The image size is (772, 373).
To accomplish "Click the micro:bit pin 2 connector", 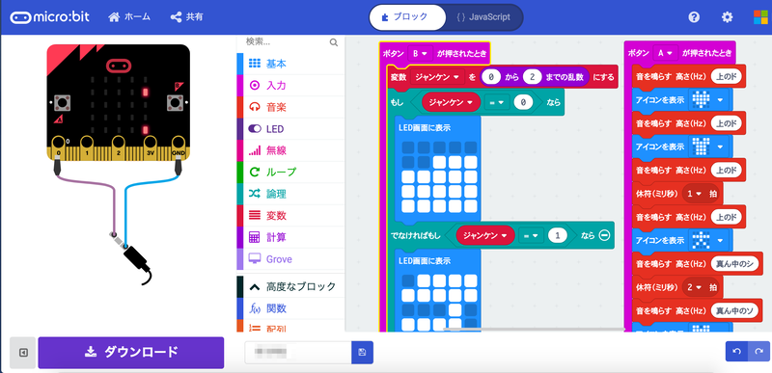I will (x=118, y=143).
